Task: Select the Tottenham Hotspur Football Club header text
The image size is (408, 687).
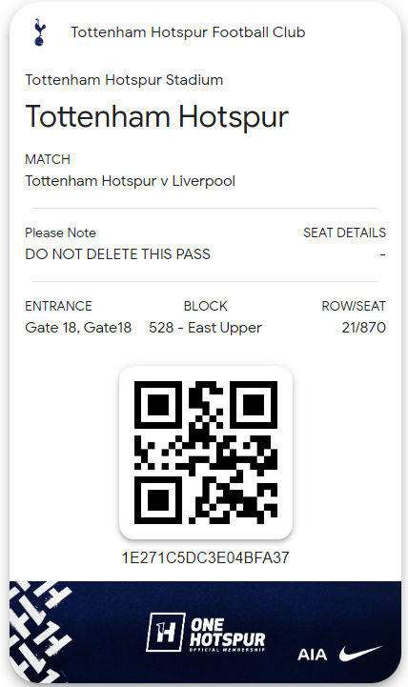Action: pyautogui.click(x=188, y=32)
